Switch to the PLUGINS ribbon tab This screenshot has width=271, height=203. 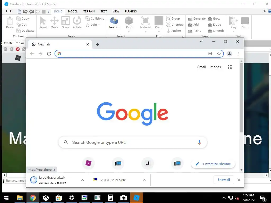131,11
